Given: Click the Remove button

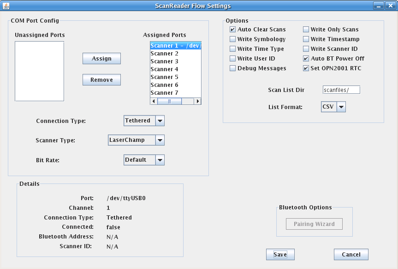Looking at the screenshot, I should [101, 79].
